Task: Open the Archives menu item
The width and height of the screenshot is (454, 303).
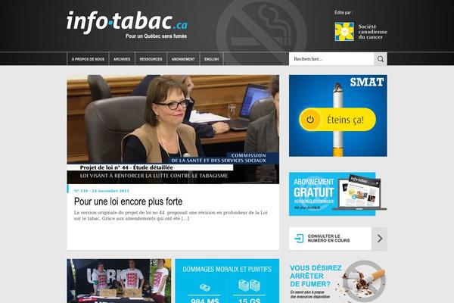Action: (122, 59)
